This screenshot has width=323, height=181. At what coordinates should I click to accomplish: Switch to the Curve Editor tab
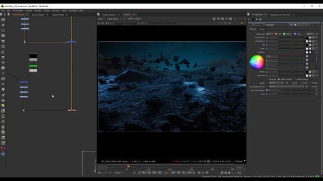pyautogui.click(x=38, y=15)
